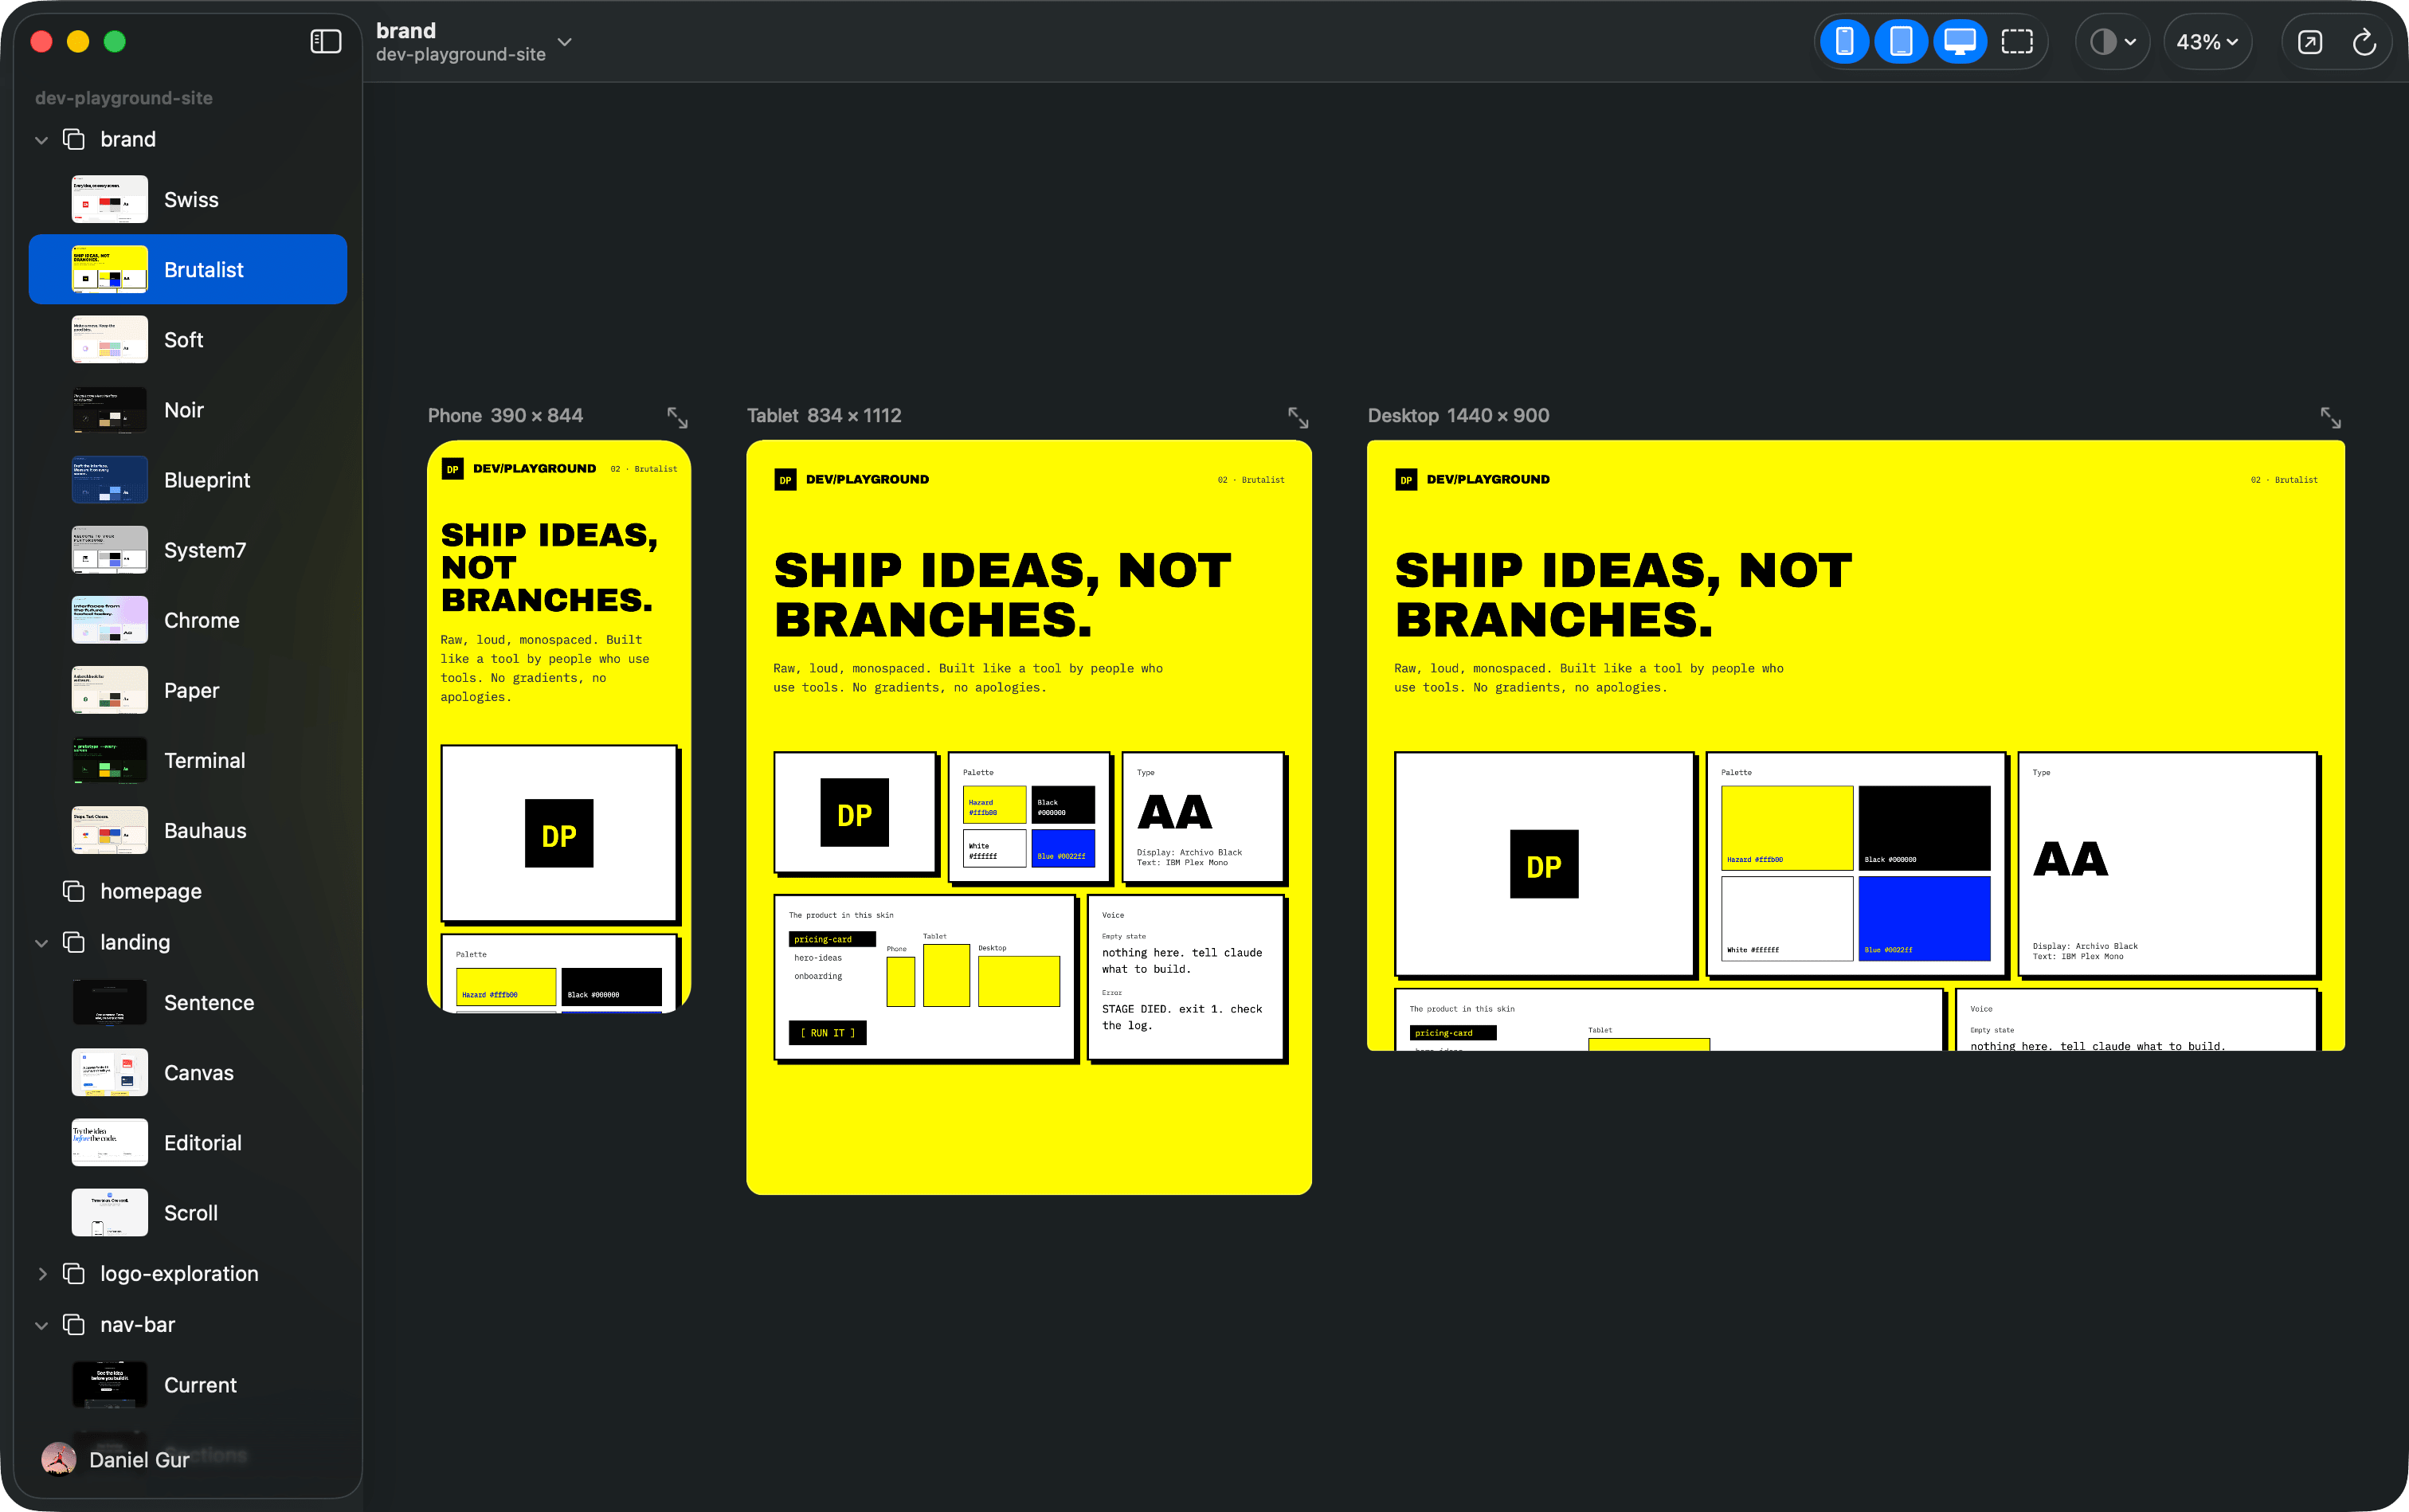Click the logo-exploration stack icon
This screenshot has height=1512, width=2409.
click(x=74, y=1273)
